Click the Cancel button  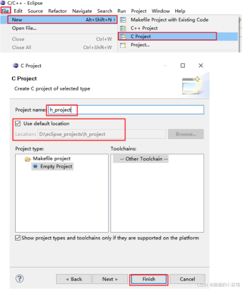[187, 279]
